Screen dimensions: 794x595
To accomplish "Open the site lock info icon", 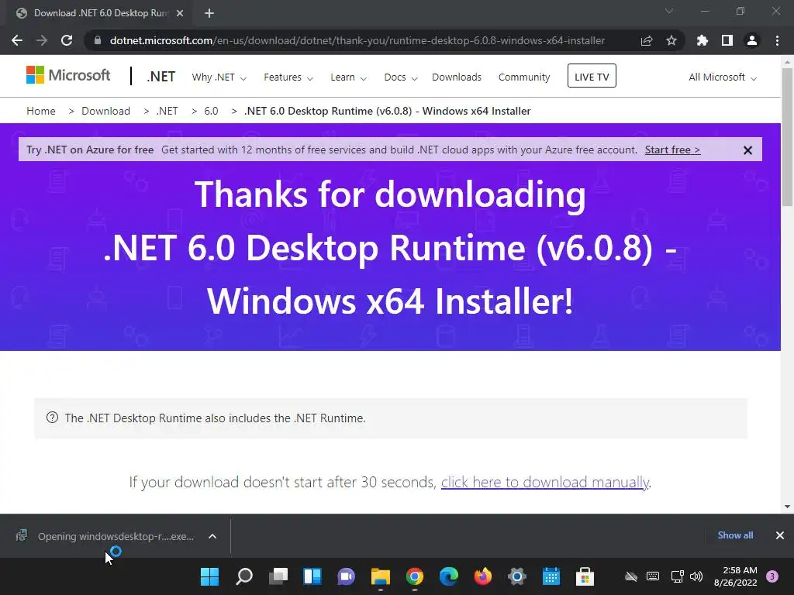I will [98, 40].
